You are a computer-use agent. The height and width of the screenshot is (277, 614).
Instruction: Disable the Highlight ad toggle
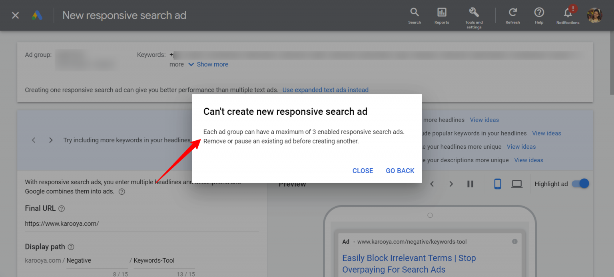tap(580, 183)
